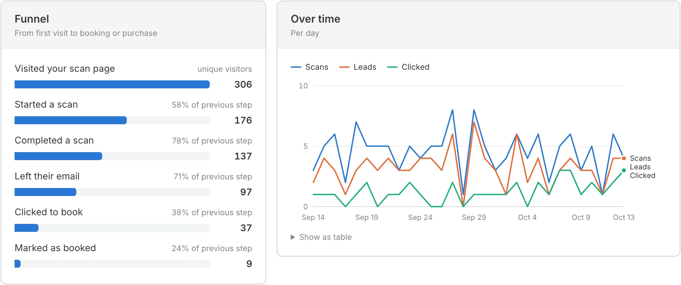Click the "10" y-axis label
Viewport: 681px width, 285px height.
pyautogui.click(x=303, y=86)
